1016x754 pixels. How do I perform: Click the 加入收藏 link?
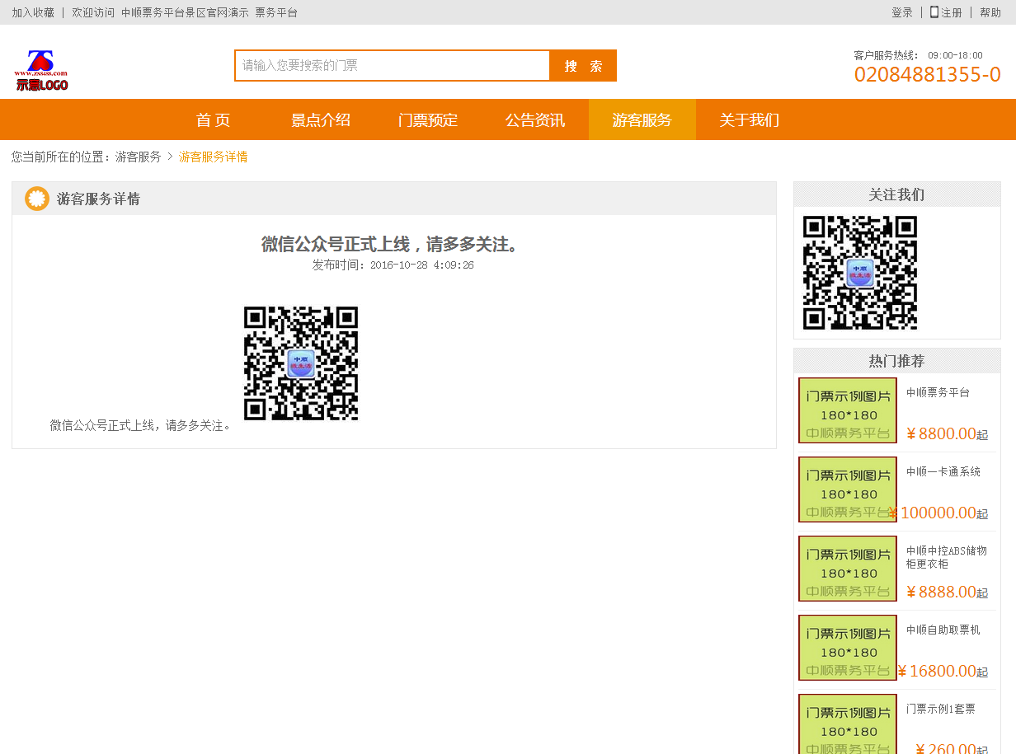(33, 12)
